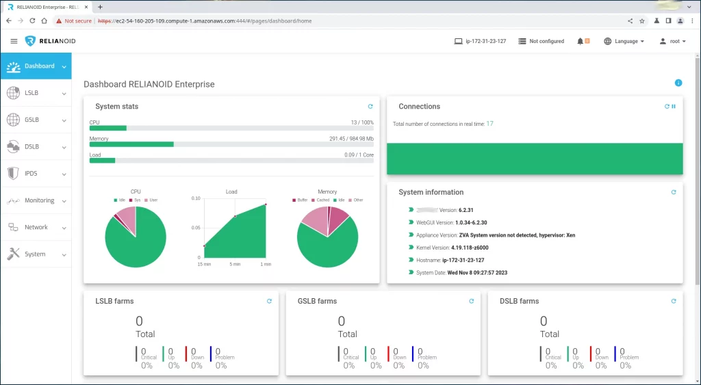Click the Not secure warning badge
Viewport: 701px width, 385px height.
[x=74, y=21]
